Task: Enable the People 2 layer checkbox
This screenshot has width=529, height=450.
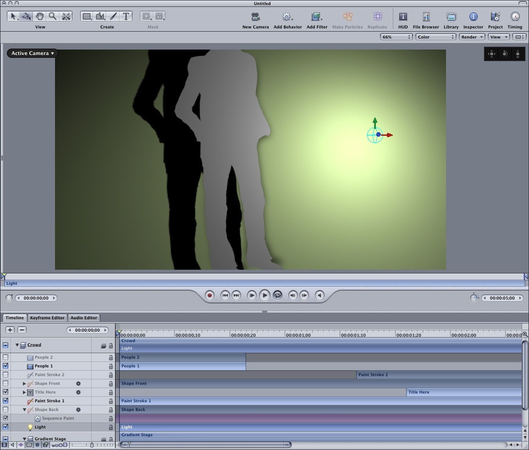Action: [6, 357]
